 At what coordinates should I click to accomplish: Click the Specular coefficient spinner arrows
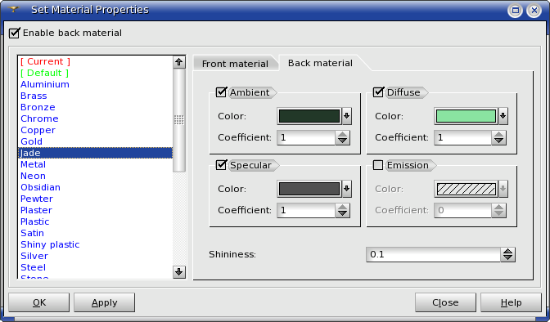pos(342,210)
